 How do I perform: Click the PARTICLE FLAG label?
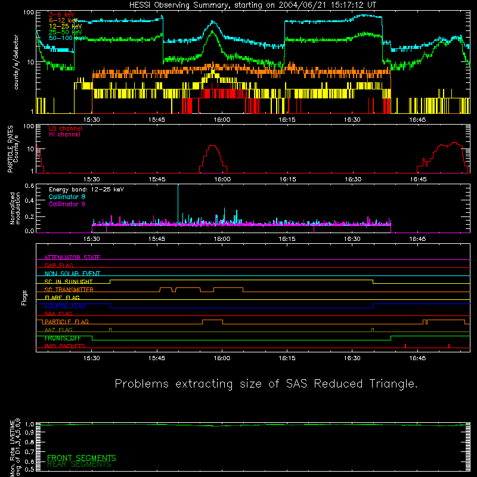[67, 322]
